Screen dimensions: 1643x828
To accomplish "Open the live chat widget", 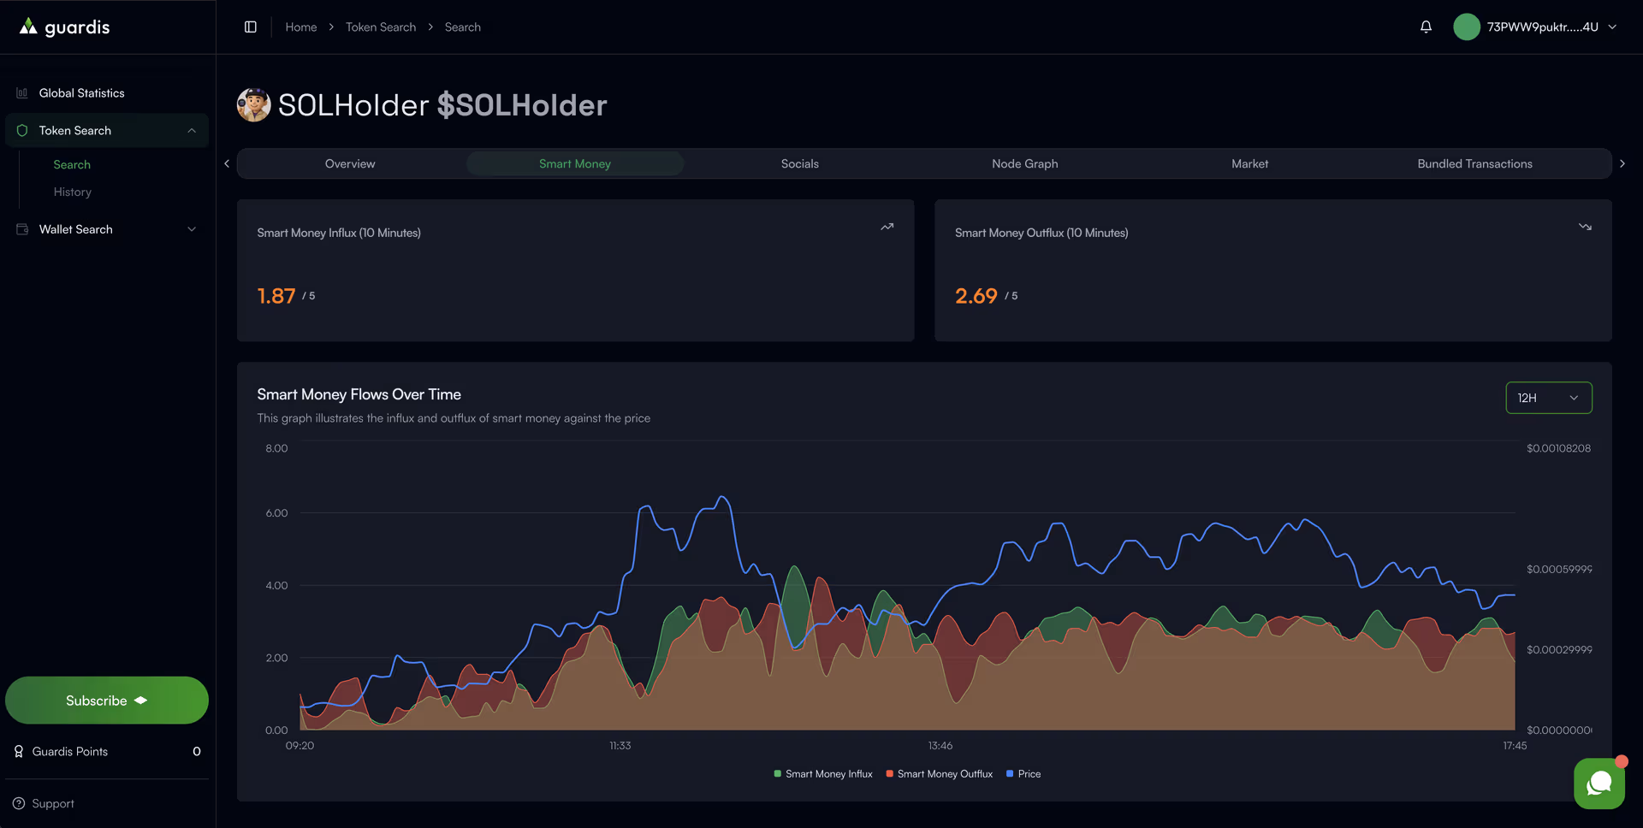I will (1599, 784).
